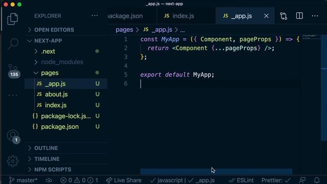
Task: Click the green macOS zoom button
Action: [x=19, y=4]
